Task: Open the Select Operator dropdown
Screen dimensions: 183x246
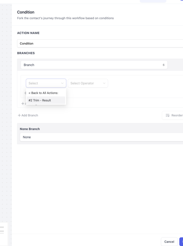Action: (88, 83)
